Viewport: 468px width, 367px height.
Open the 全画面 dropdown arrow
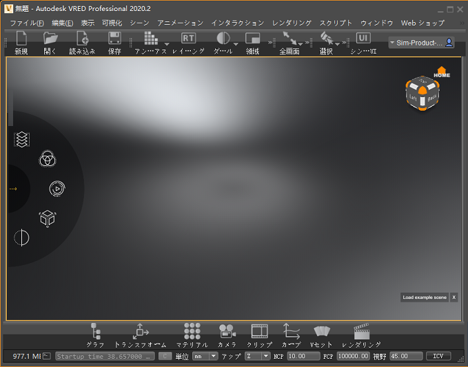[x=301, y=44]
